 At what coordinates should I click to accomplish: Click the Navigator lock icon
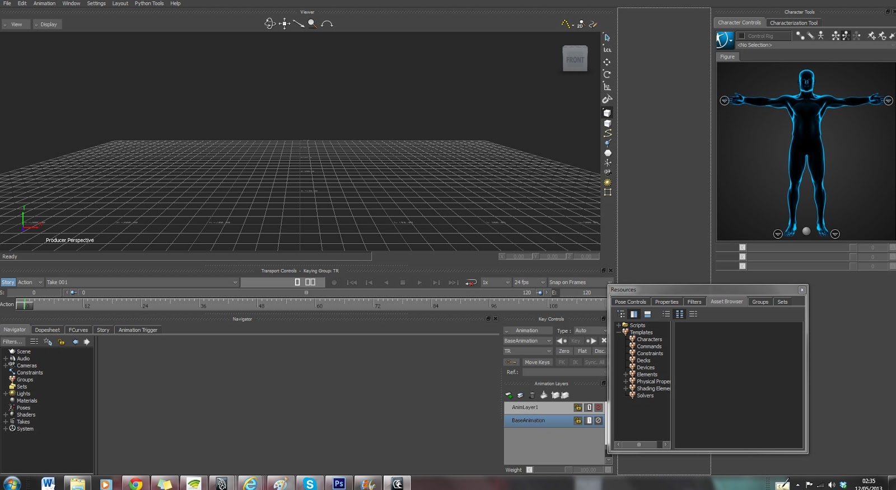(x=61, y=342)
